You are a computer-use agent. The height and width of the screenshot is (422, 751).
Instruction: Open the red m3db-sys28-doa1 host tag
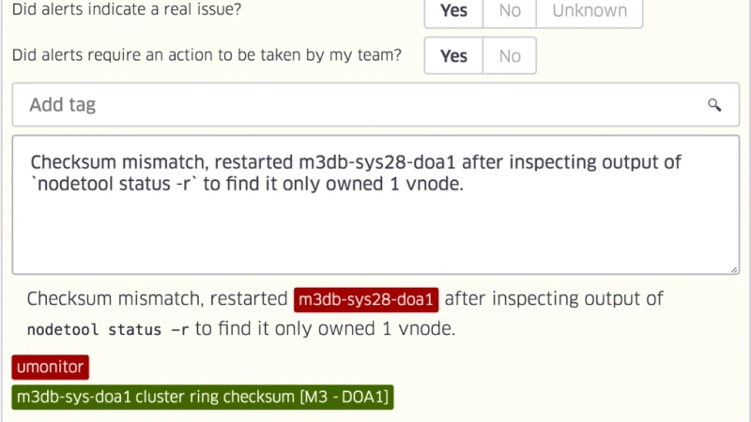point(366,300)
